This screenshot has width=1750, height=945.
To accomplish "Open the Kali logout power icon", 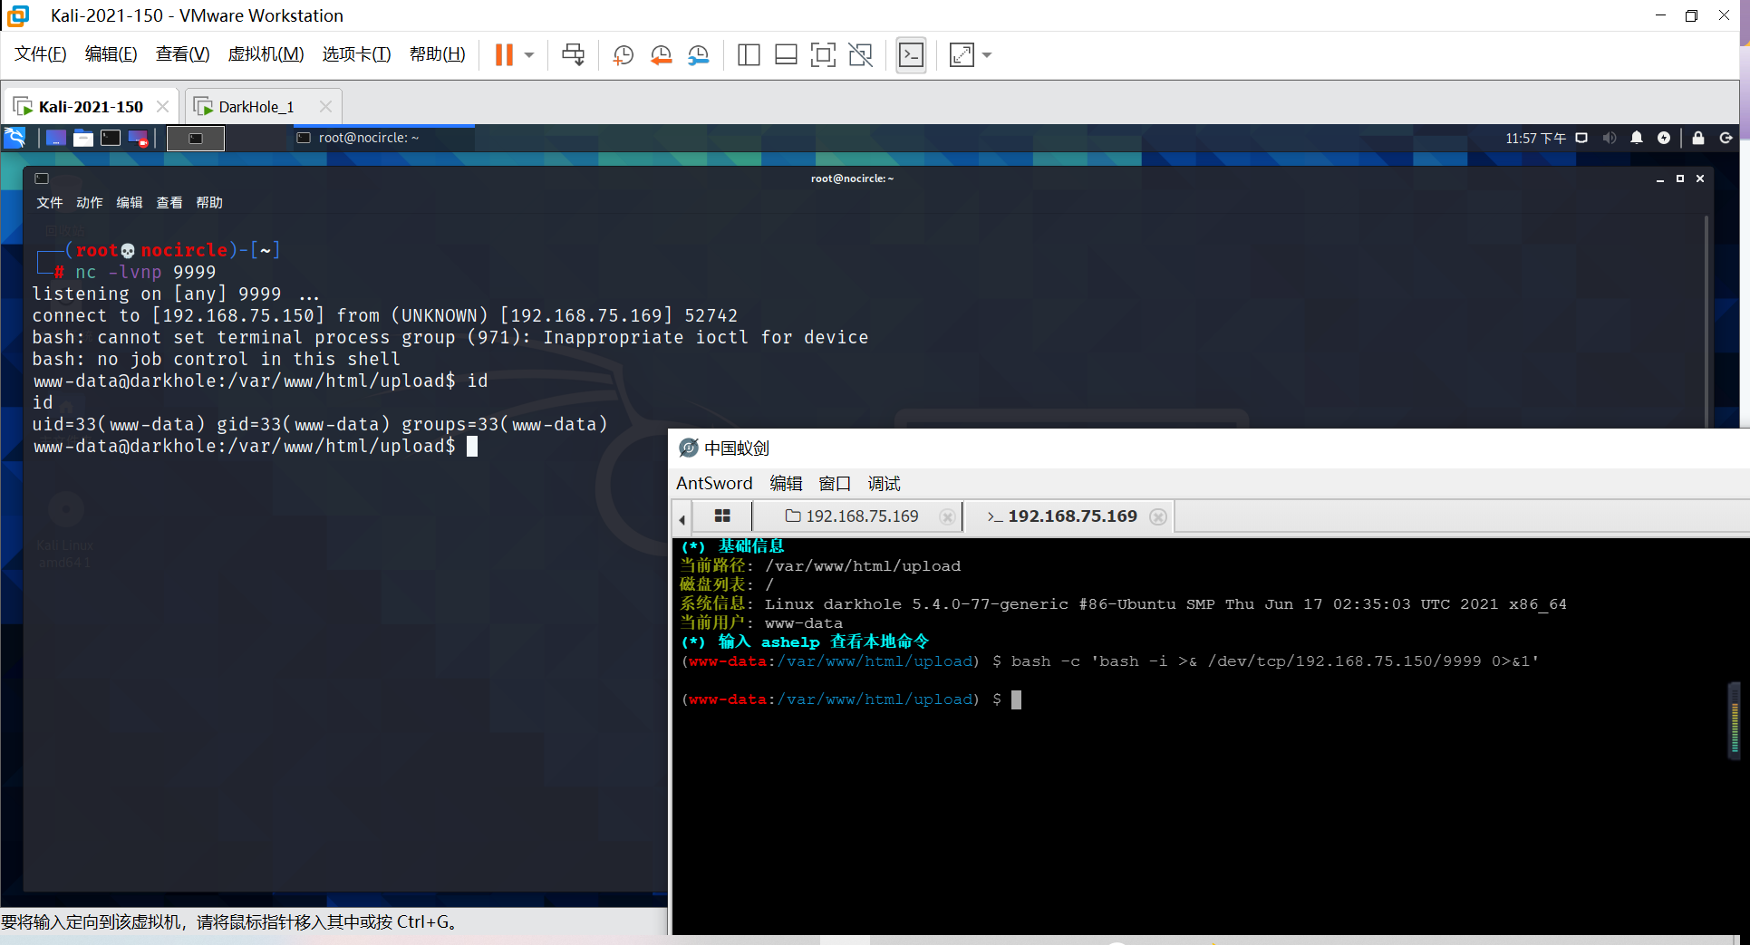I will pos(1726,138).
